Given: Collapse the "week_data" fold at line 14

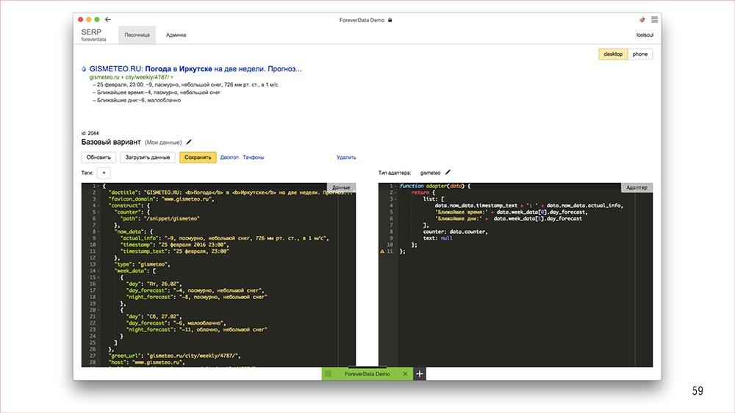Looking at the screenshot, I should 98,271.
